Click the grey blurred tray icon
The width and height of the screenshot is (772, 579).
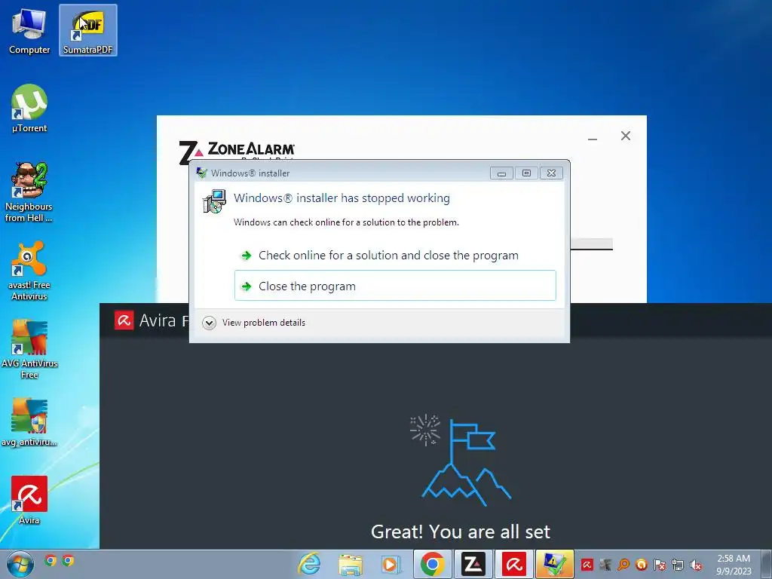point(605,565)
